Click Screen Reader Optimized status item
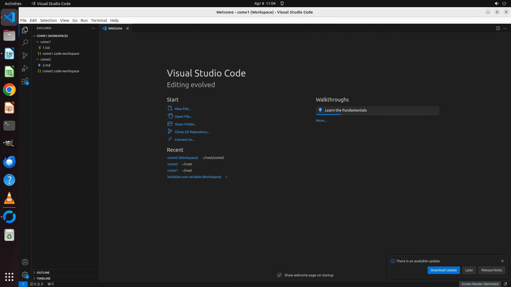Image resolution: width=511 pixels, height=287 pixels. tap(480, 284)
